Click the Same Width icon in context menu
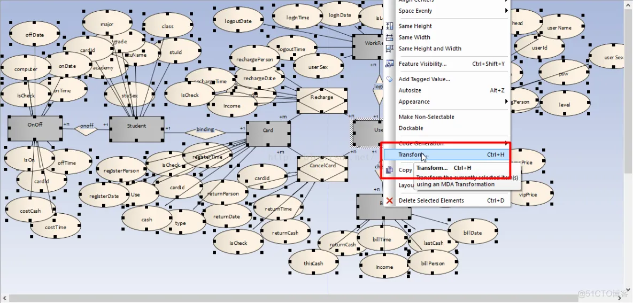This screenshot has width=633, height=303. (x=390, y=37)
